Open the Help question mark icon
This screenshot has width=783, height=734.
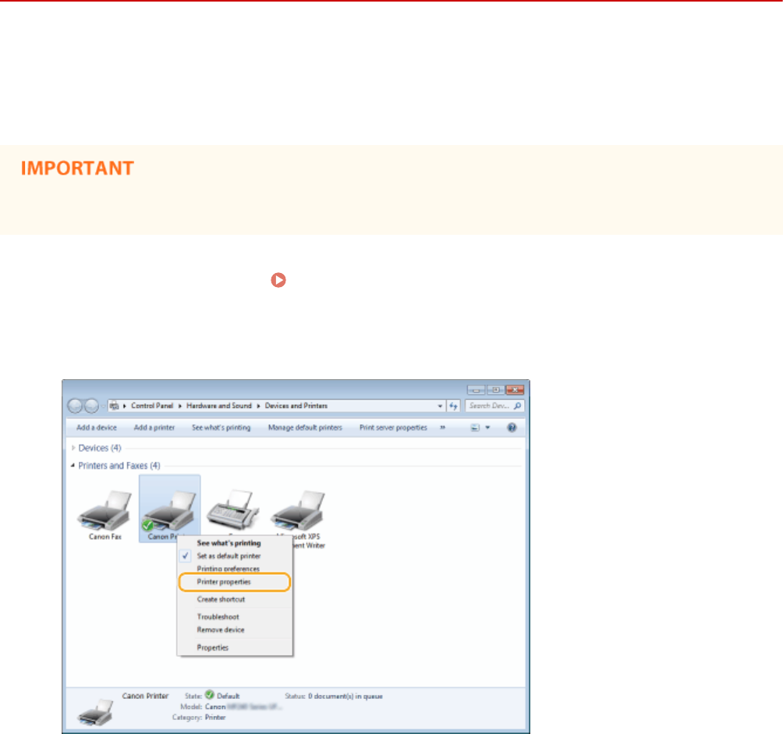pos(512,427)
